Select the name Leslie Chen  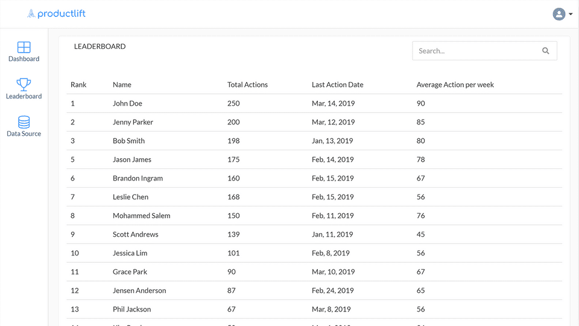[x=131, y=197]
